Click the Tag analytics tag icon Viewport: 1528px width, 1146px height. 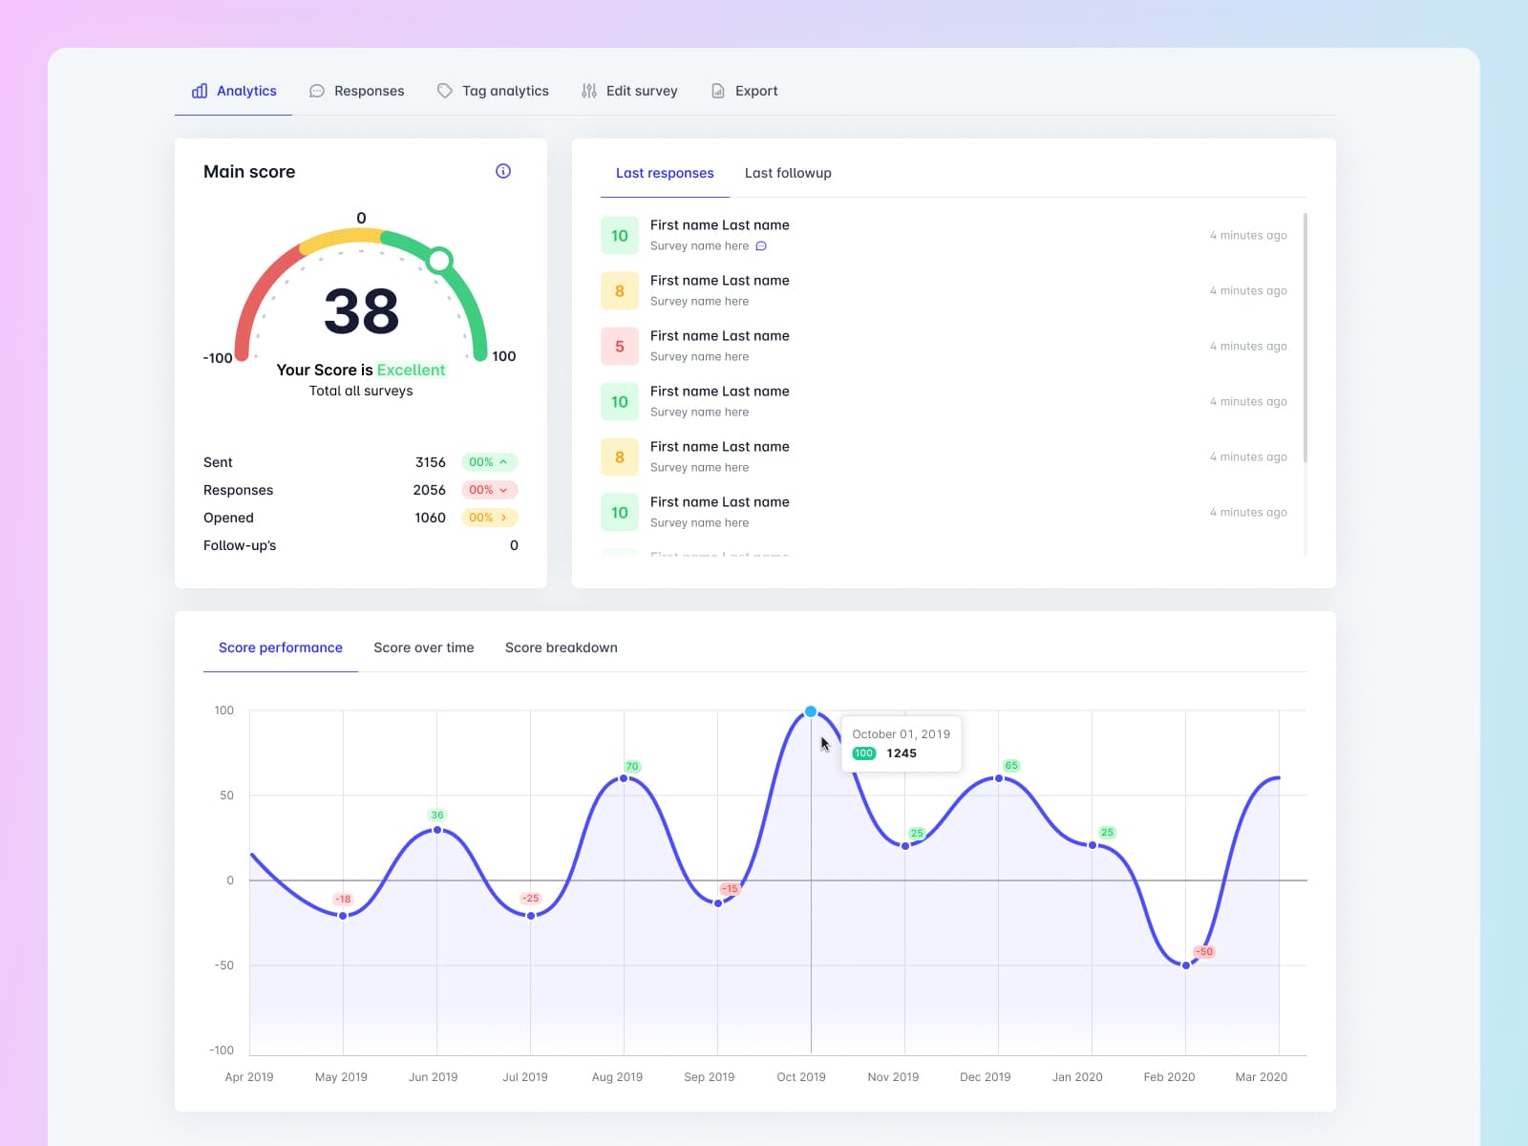(x=445, y=90)
